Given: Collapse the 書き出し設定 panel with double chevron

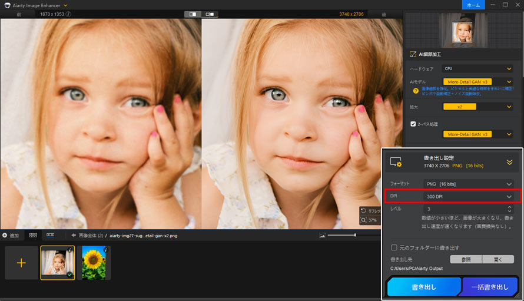Looking at the screenshot, I should [x=509, y=162].
